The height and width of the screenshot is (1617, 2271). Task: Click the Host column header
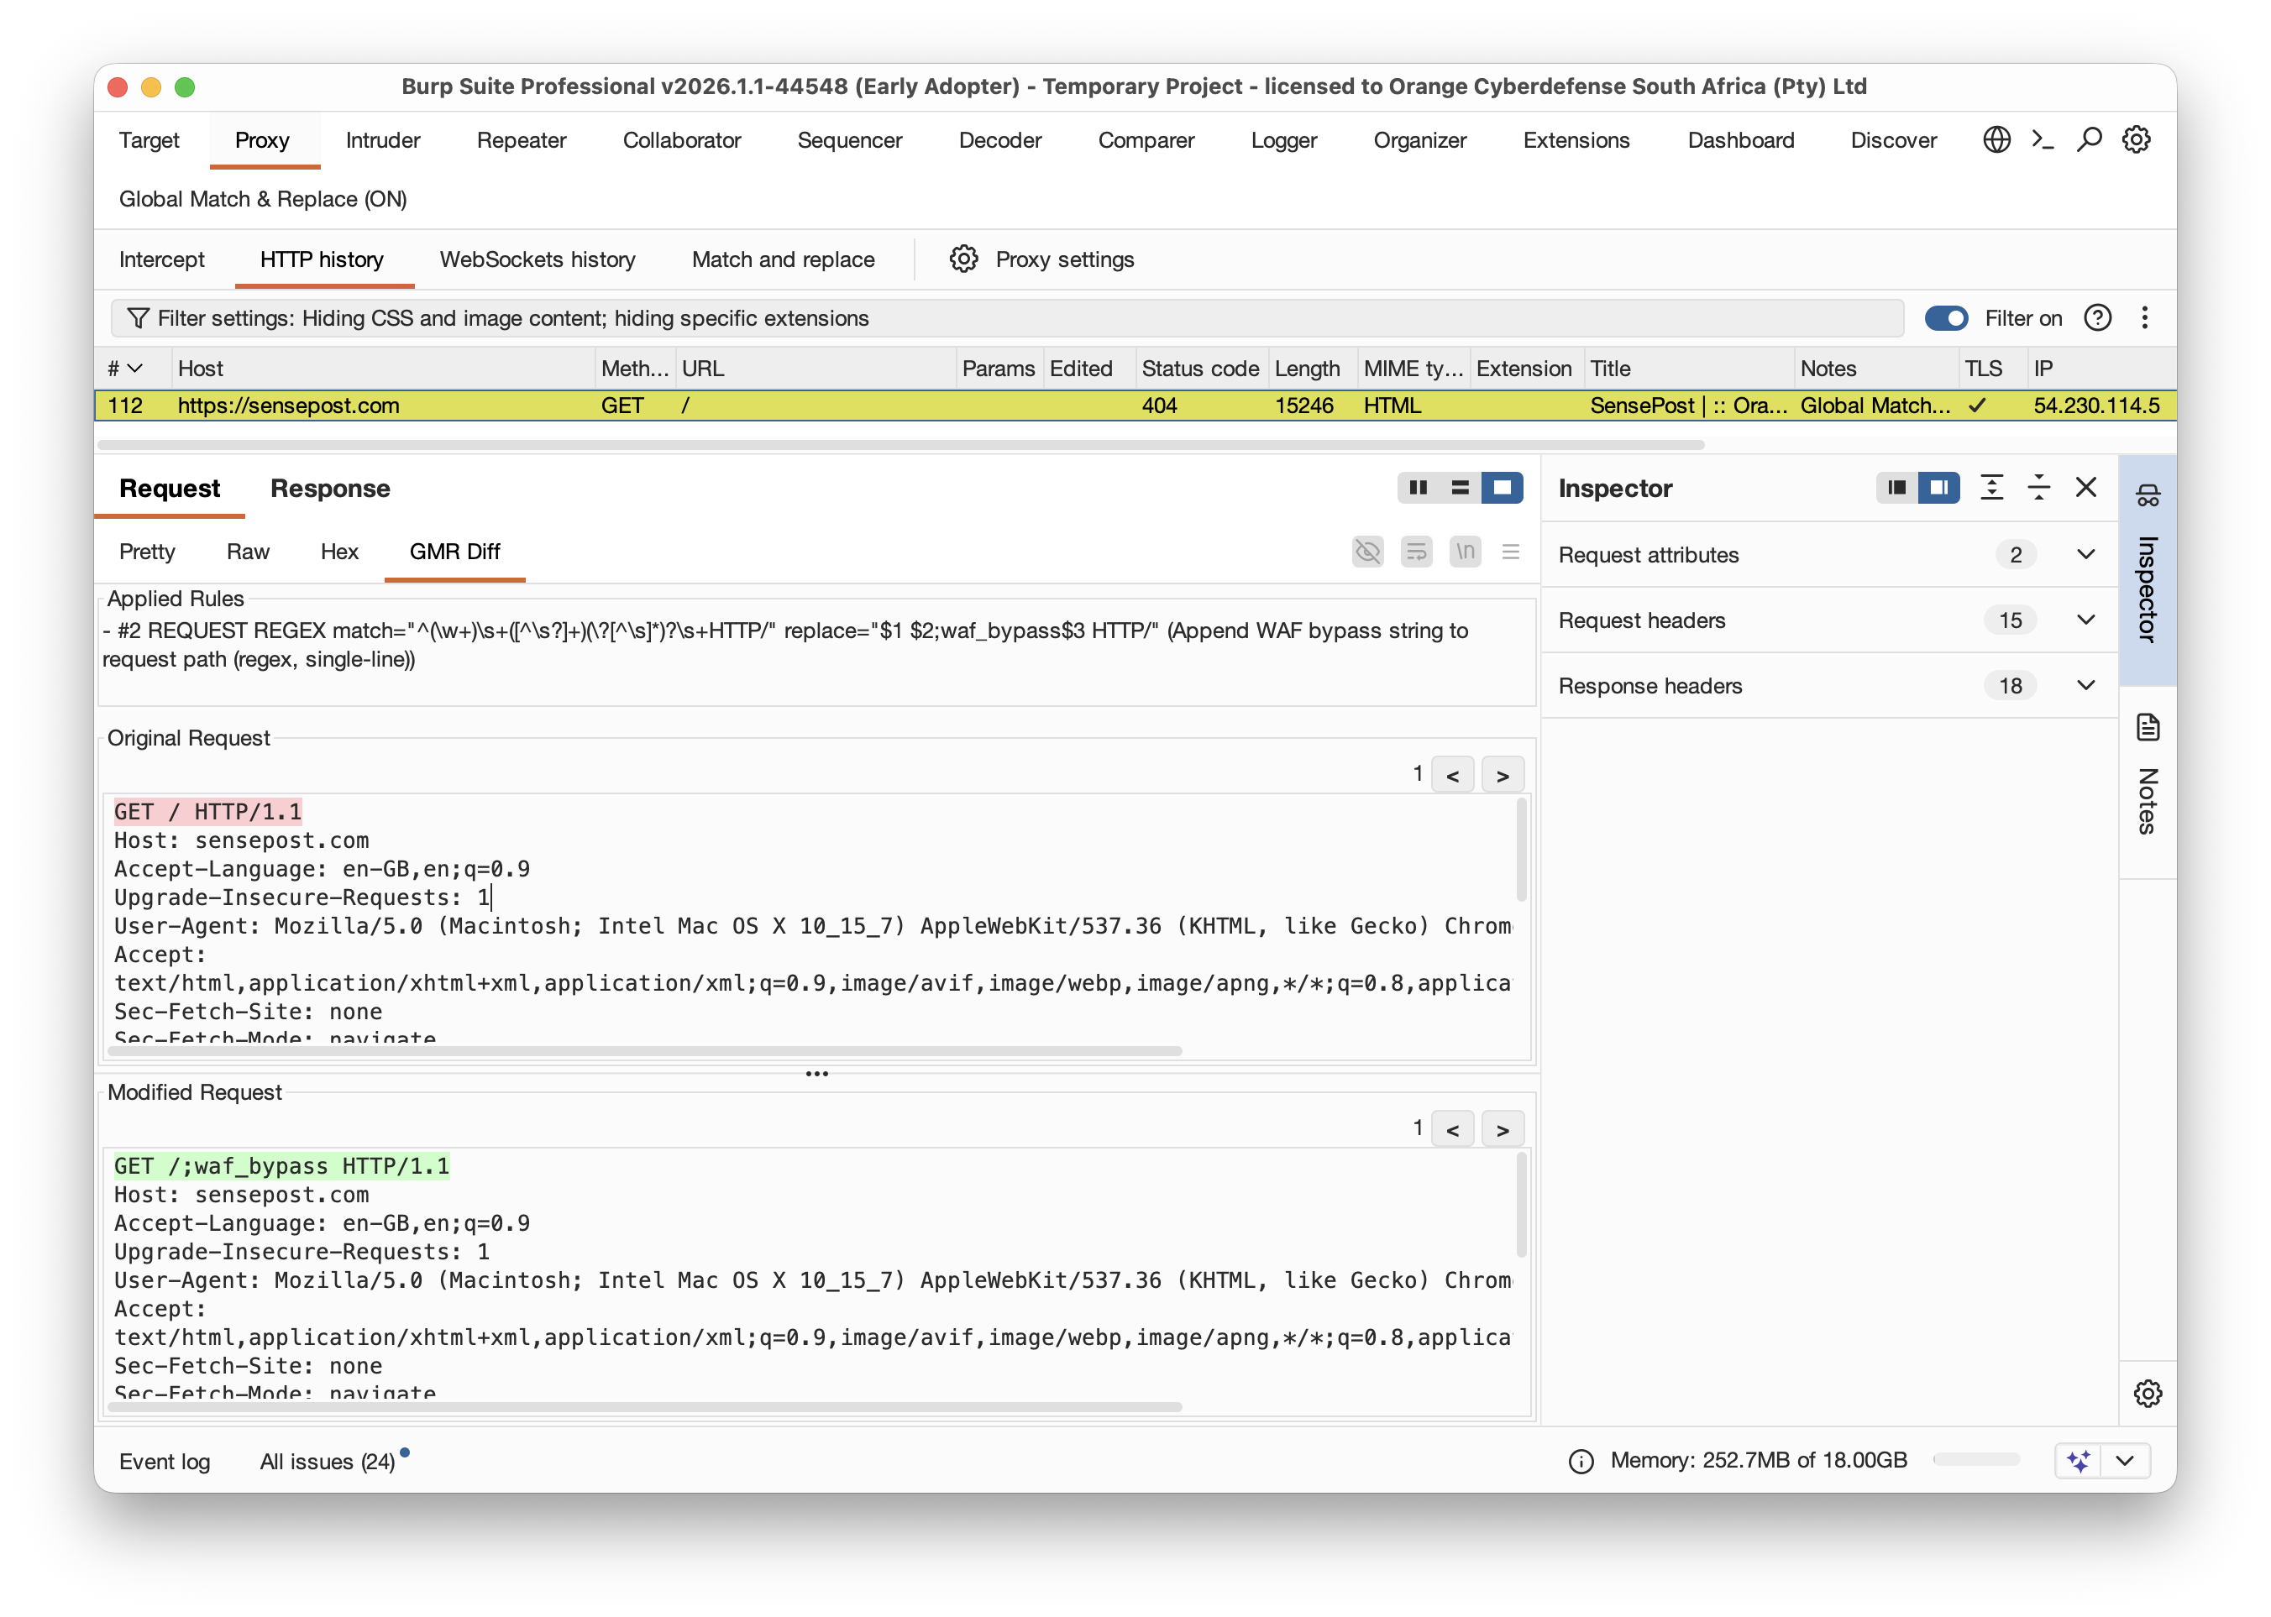coord(384,369)
